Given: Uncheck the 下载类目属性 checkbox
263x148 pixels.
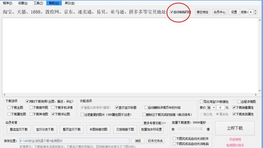Looking at the screenshot, I should 234,114.
